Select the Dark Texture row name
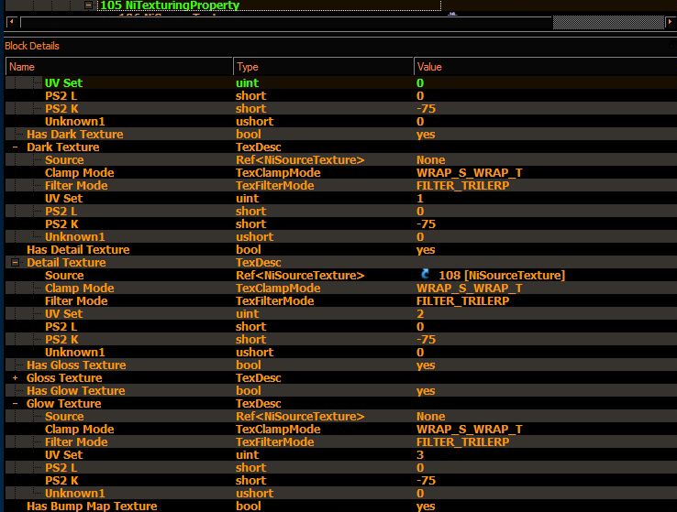Image resolution: width=677 pixels, height=512 pixels. pos(63,147)
